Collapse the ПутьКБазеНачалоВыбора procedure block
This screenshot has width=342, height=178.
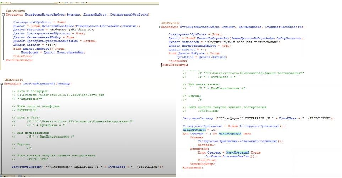(159, 27)
